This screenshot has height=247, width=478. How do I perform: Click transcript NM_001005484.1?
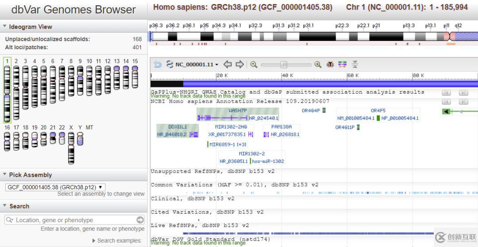356,118
